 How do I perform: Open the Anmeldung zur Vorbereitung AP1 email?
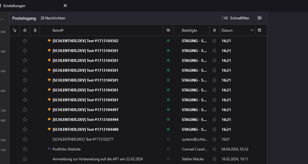click(x=98, y=159)
